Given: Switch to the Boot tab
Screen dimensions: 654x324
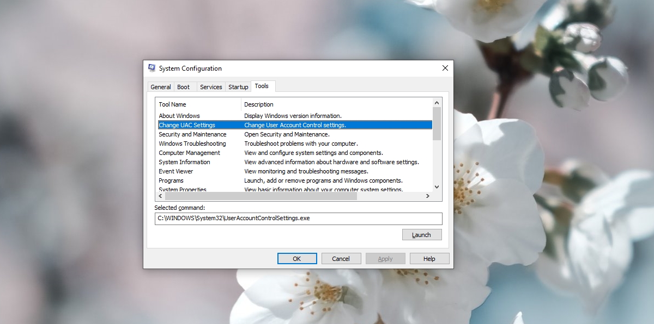Looking at the screenshot, I should click(x=184, y=87).
